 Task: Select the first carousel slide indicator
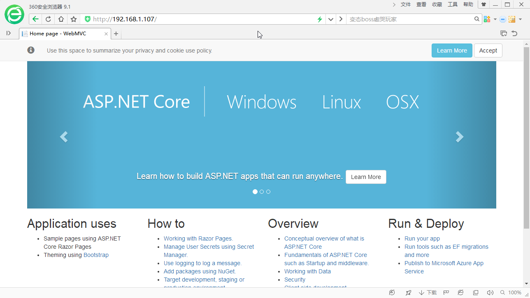[x=255, y=192]
